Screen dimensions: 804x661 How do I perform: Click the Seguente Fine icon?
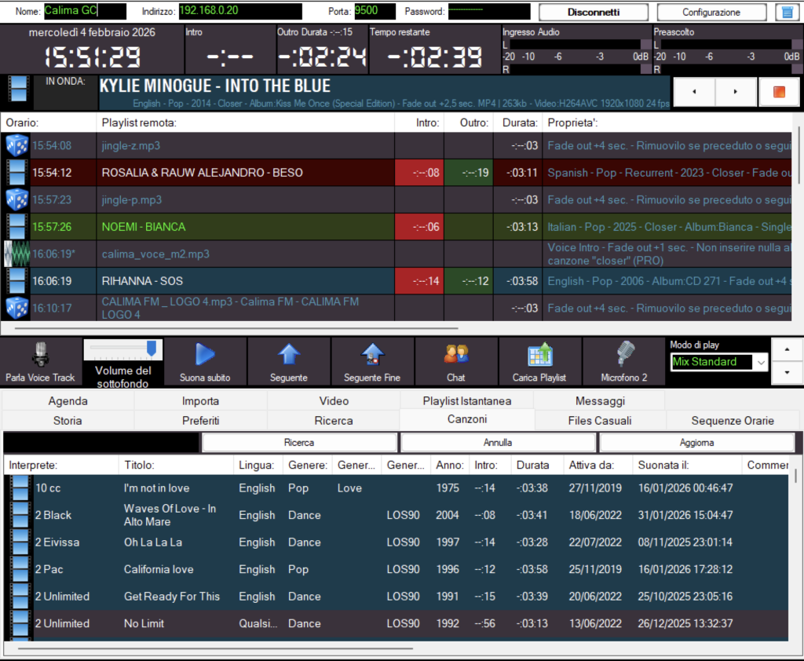[x=372, y=354]
